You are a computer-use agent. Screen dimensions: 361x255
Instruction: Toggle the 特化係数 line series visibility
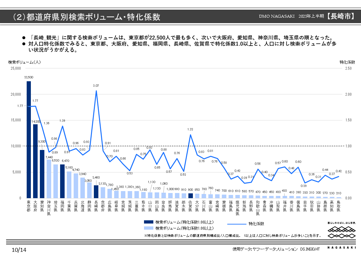coord(254,223)
